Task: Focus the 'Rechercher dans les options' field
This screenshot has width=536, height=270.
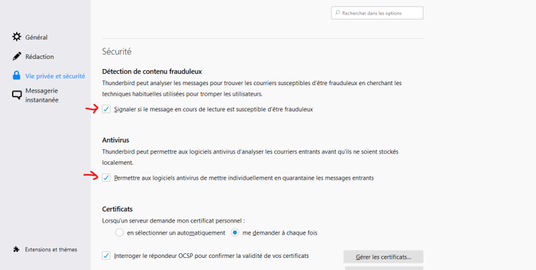Action: 377,13
